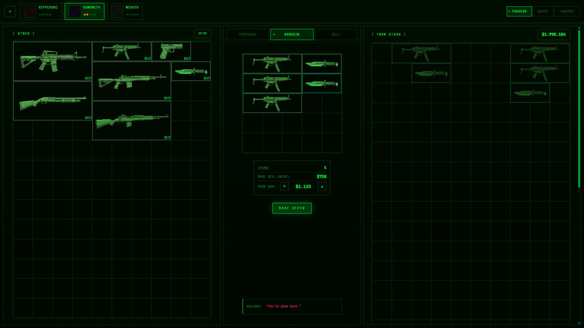Select the M4 carbine in gunsmith stock
The width and height of the screenshot is (584, 328).
point(52,61)
